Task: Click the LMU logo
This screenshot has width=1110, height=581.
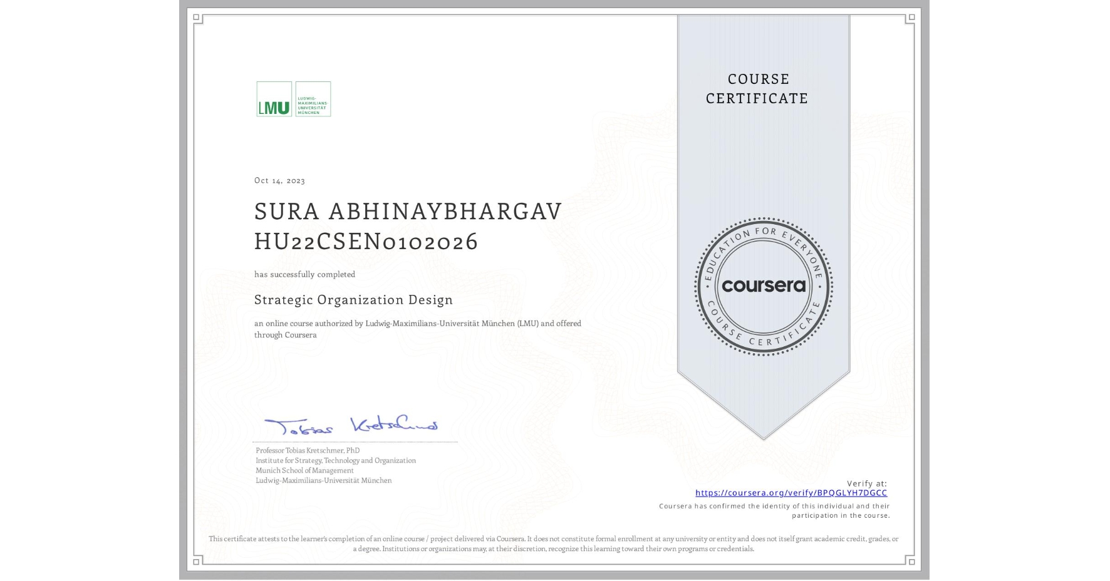Action: click(x=293, y=99)
